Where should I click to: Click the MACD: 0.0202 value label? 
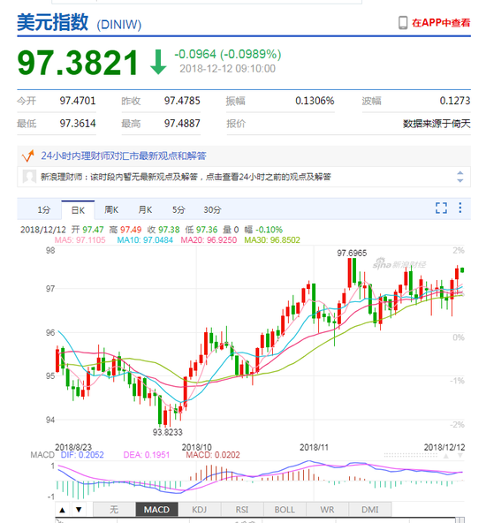pyautogui.click(x=213, y=455)
